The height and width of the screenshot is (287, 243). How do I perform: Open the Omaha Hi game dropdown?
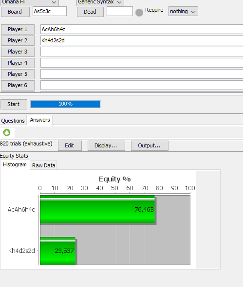[29, 2]
